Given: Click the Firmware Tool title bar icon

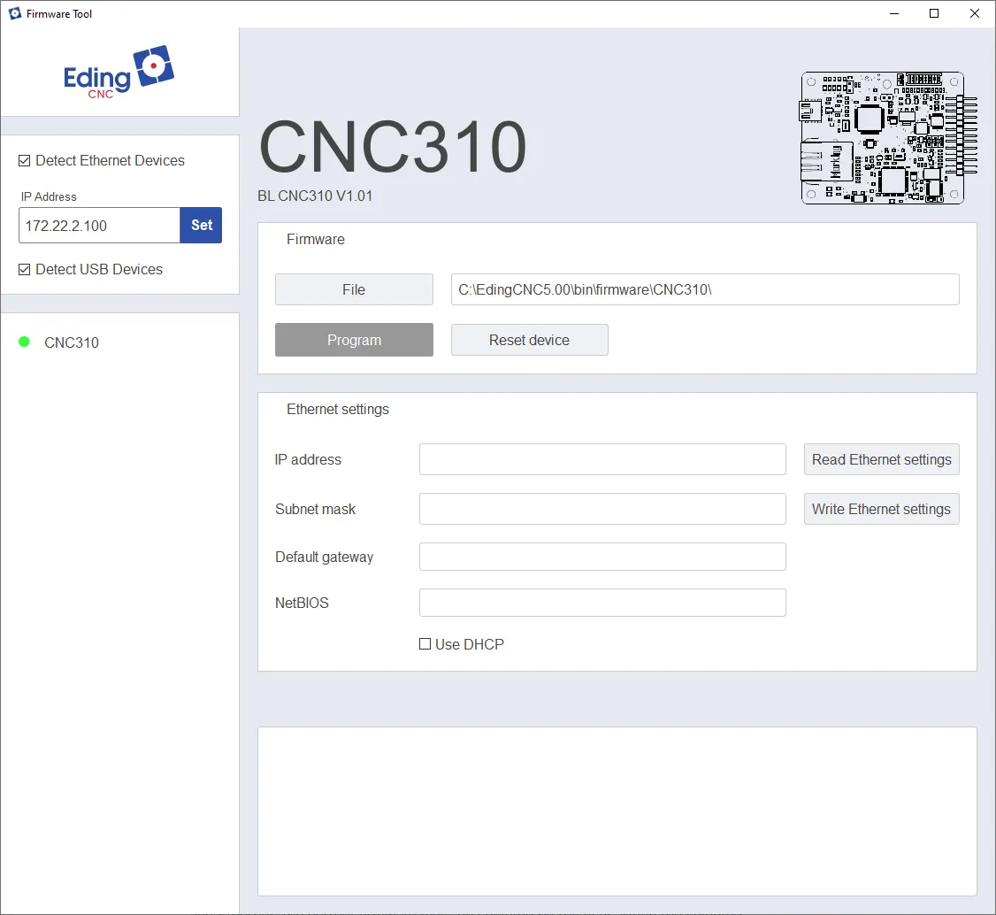Looking at the screenshot, I should tap(15, 13).
